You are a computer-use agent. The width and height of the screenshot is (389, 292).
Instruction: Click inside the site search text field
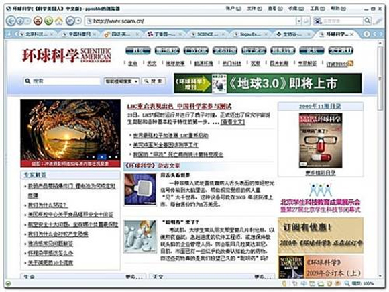62,81
